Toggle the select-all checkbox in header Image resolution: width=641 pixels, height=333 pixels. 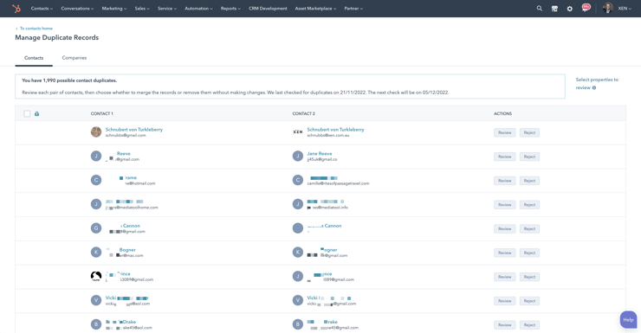click(x=27, y=114)
